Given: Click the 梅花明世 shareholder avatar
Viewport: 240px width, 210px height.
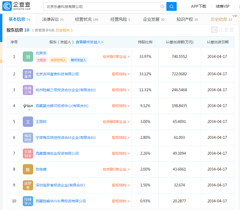Looking at the screenshot, I should pos(28,138).
